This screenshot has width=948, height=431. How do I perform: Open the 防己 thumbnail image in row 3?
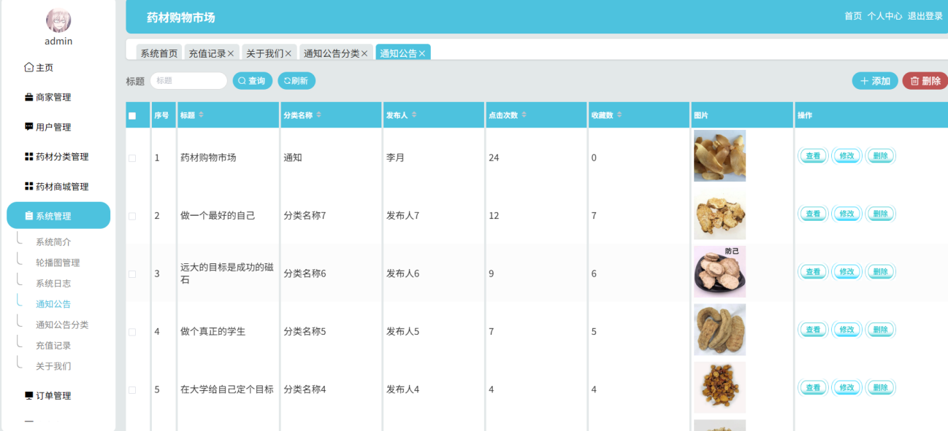point(719,271)
